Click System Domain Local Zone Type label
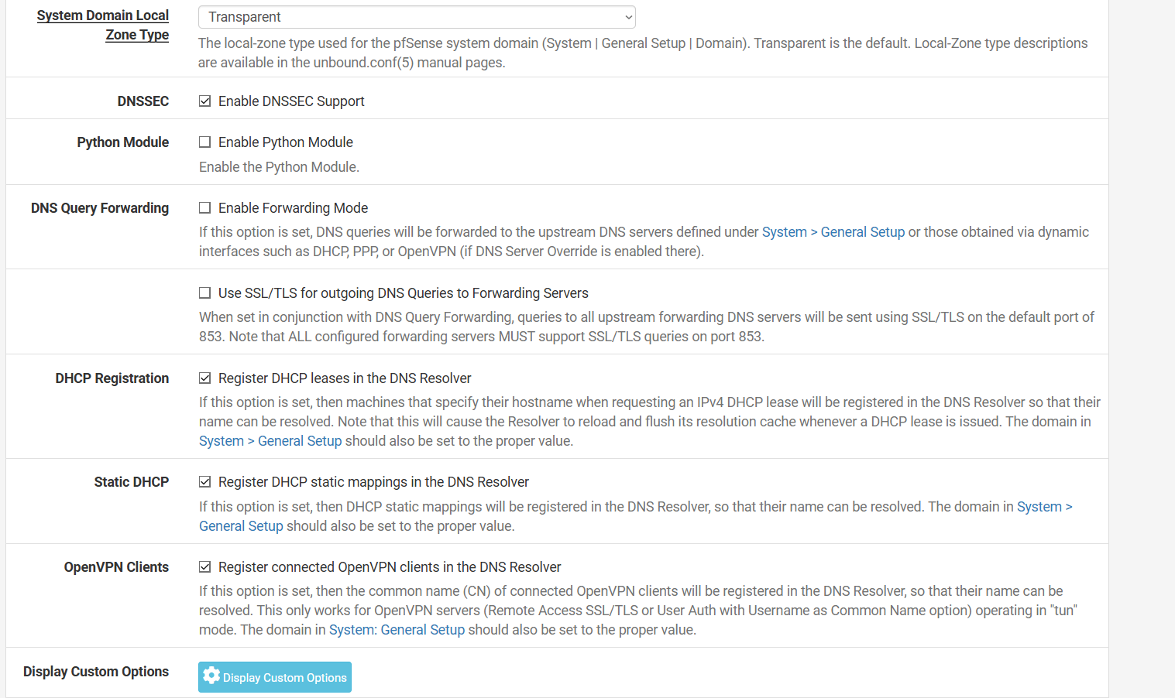Image resolution: width=1175 pixels, height=698 pixels. tap(103, 25)
